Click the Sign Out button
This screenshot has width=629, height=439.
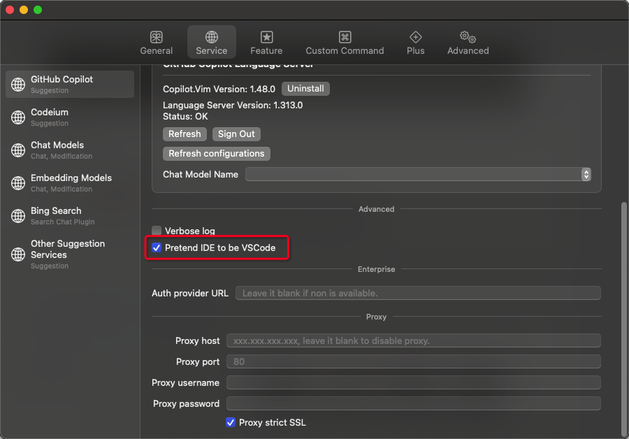[x=236, y=134]
